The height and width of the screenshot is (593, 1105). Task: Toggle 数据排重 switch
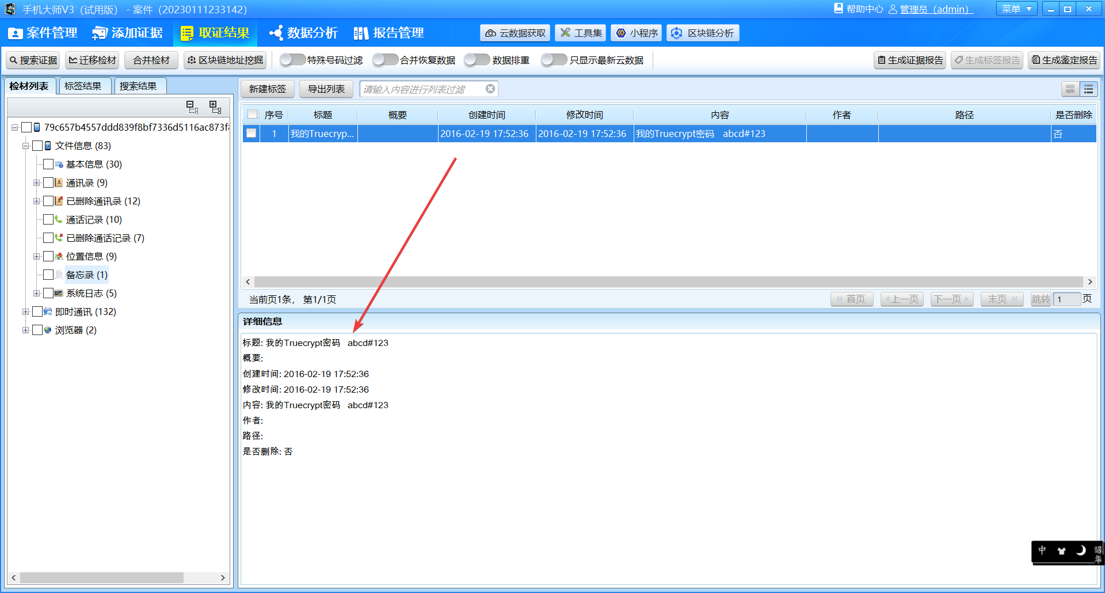[477, 60]
